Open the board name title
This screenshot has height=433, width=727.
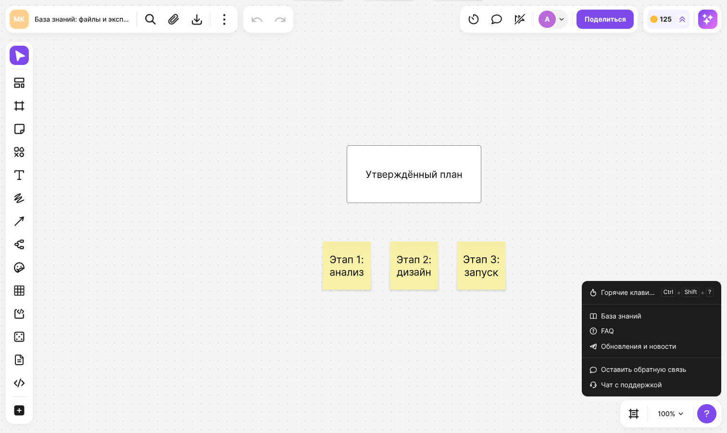tap(82, 19)
